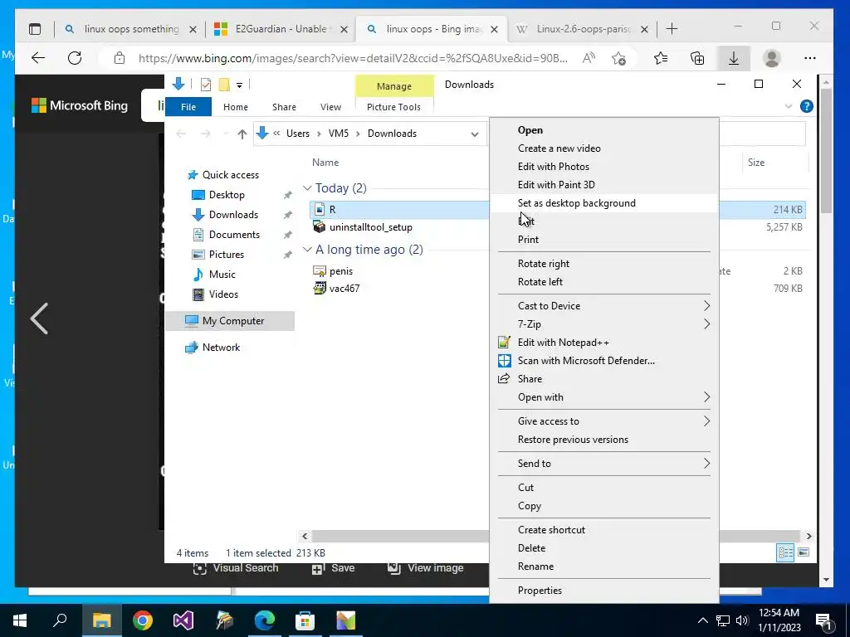Click Read aloud icon in address bar
The height and width of the screenshot is (637, 850).
pyautogui.click(x=589, y=58)
